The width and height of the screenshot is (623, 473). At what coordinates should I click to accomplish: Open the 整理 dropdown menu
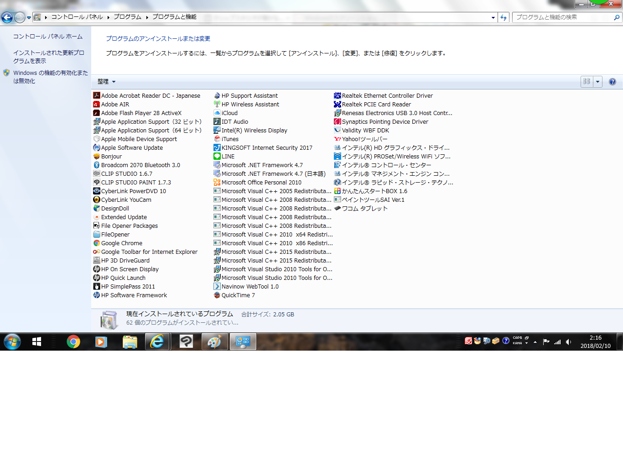click(x=106, y=82)
